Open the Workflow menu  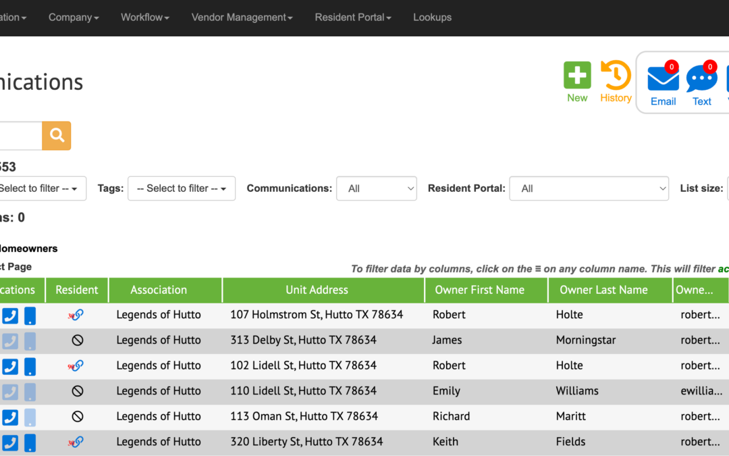pyautogui.click(x=145, y=18)
